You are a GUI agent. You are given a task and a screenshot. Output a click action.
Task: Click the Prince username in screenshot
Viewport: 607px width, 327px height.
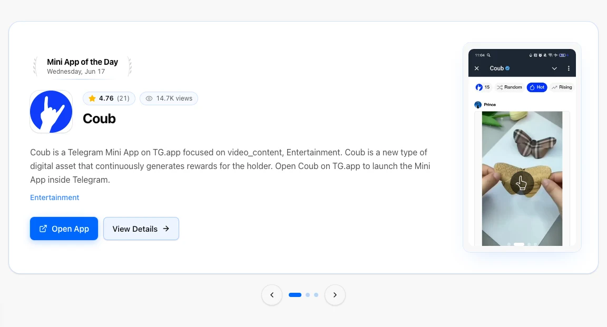pos(489,104)
